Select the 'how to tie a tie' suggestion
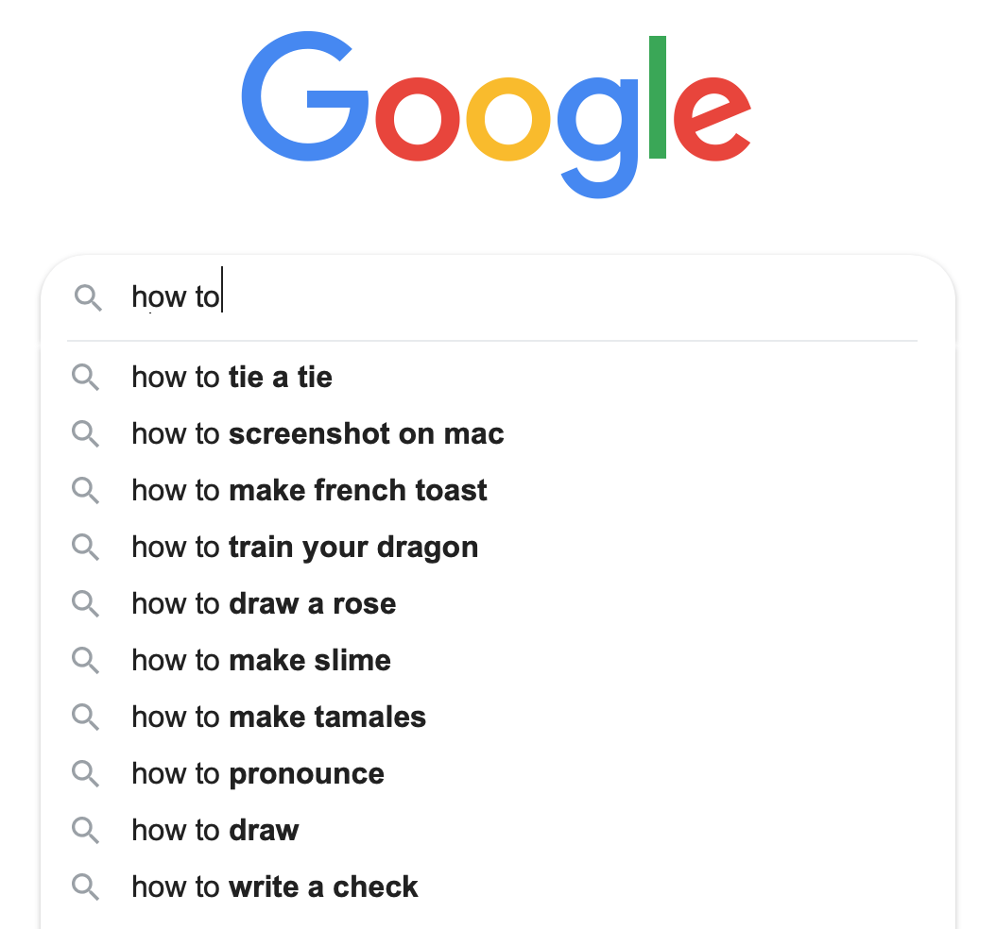This screenshot has width=996, height=929. [232, 378]
